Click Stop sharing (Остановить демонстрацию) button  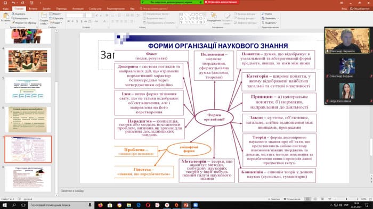(x=221, y=2)
